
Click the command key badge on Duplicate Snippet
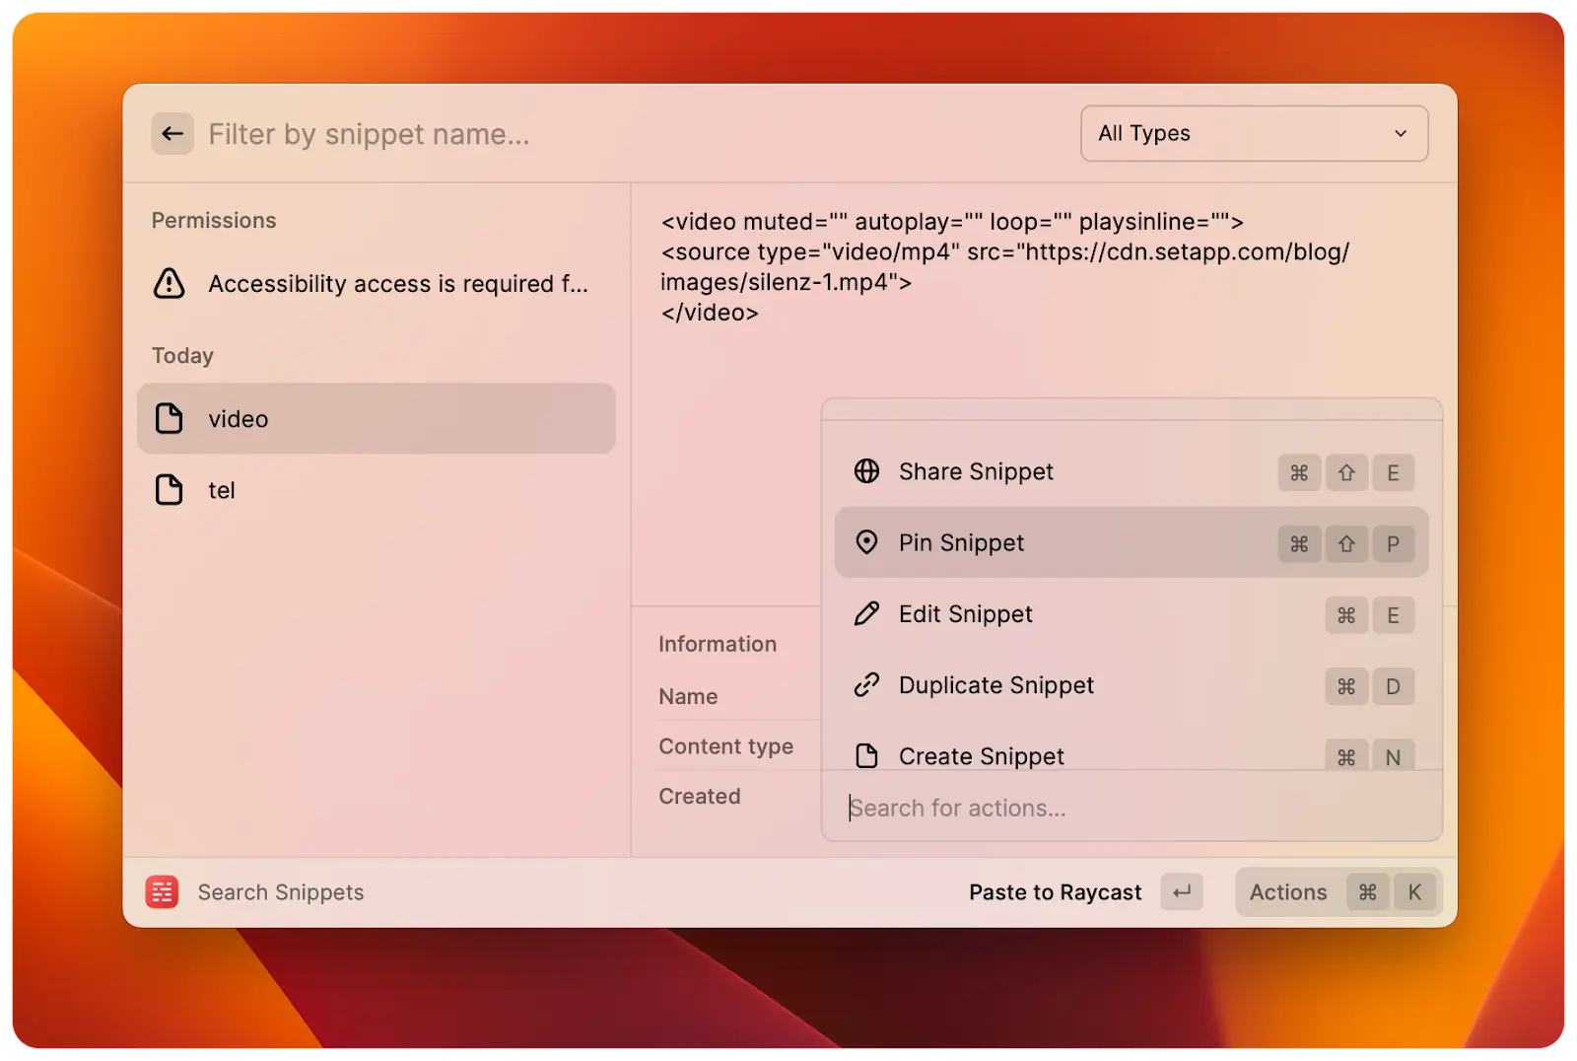click(1346, 686)
